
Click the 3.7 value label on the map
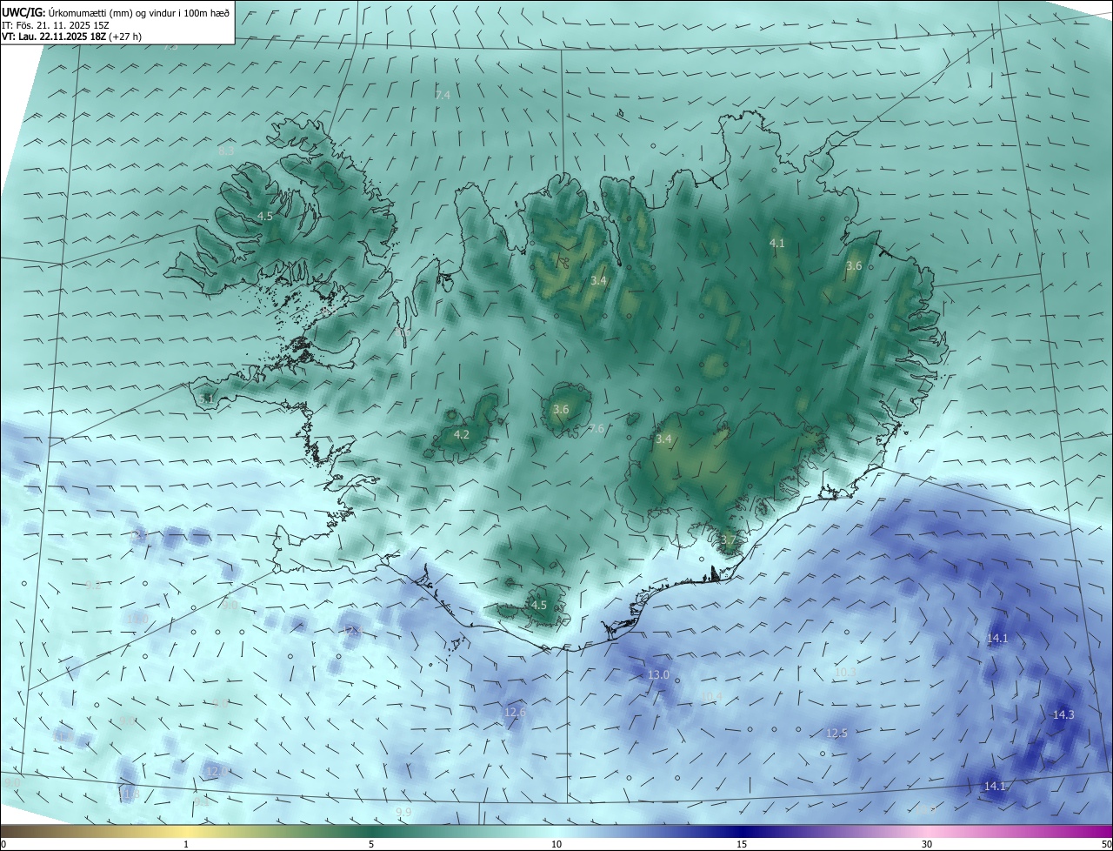click(728, 540)
